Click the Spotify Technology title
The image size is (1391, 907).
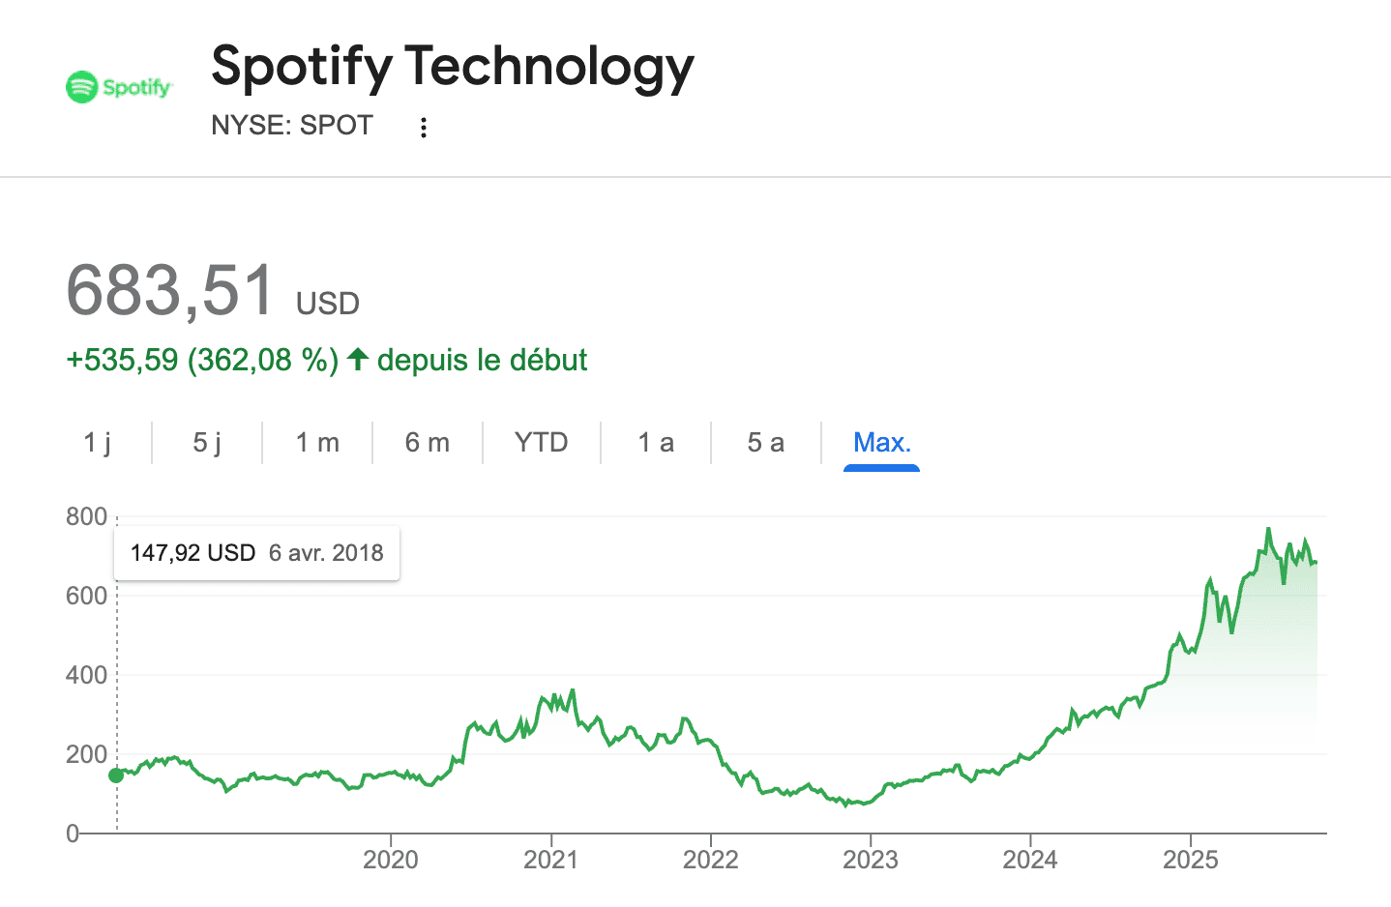[x=452, y=66]
